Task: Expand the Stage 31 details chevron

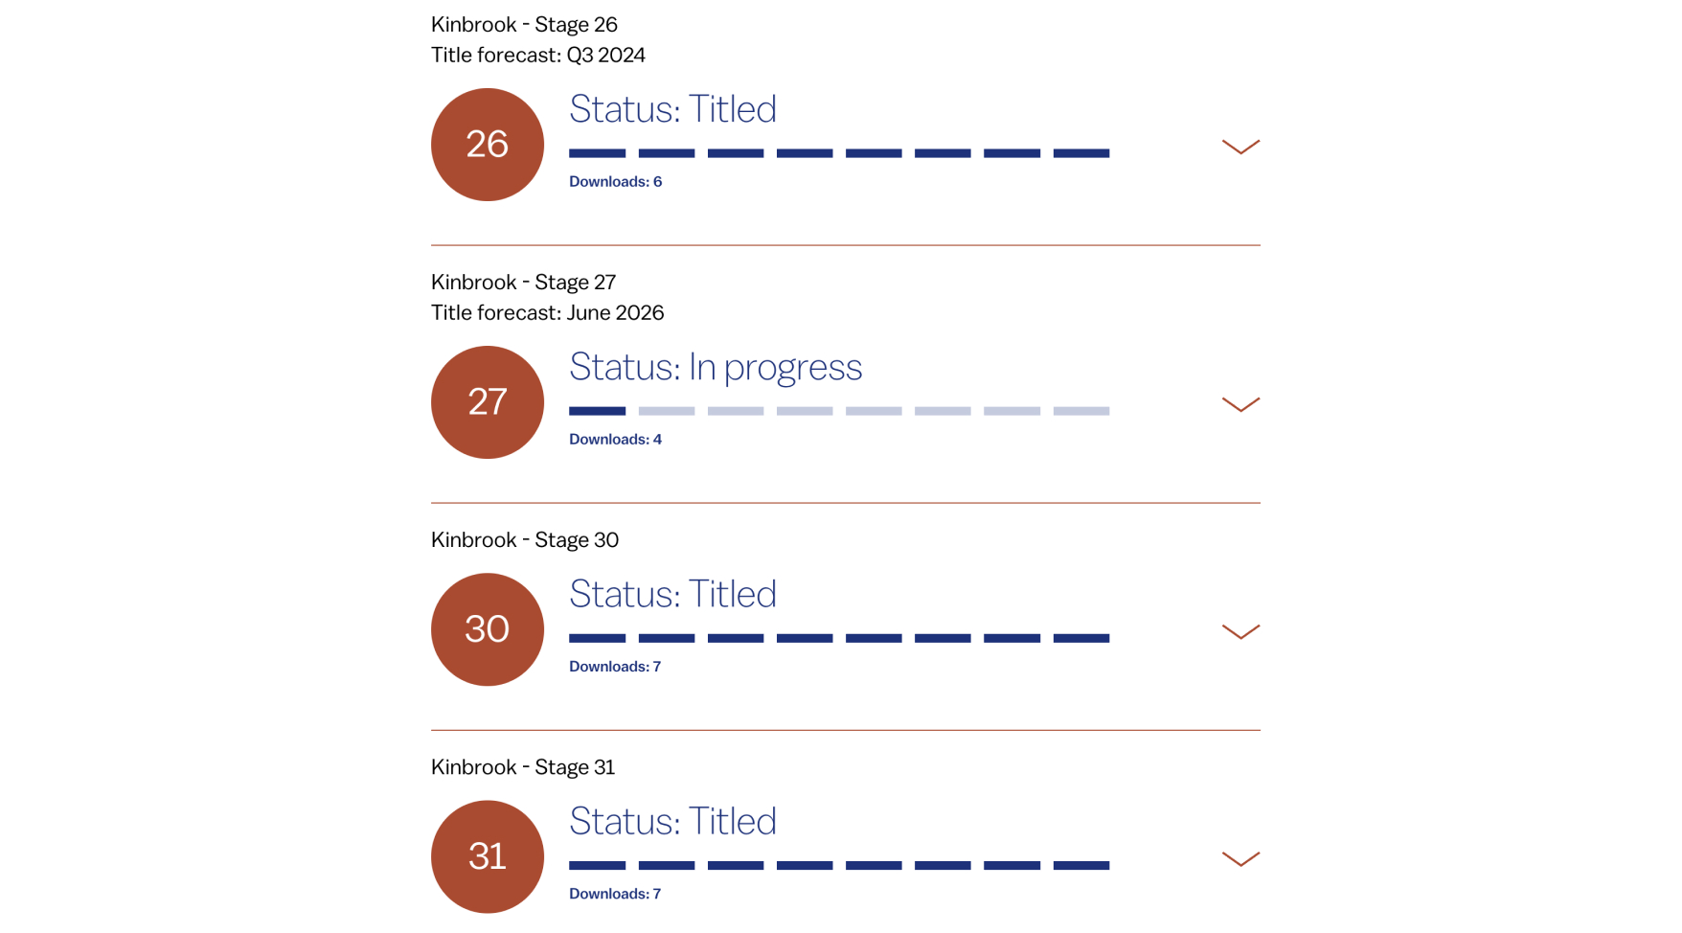Action: point(1240,858)
